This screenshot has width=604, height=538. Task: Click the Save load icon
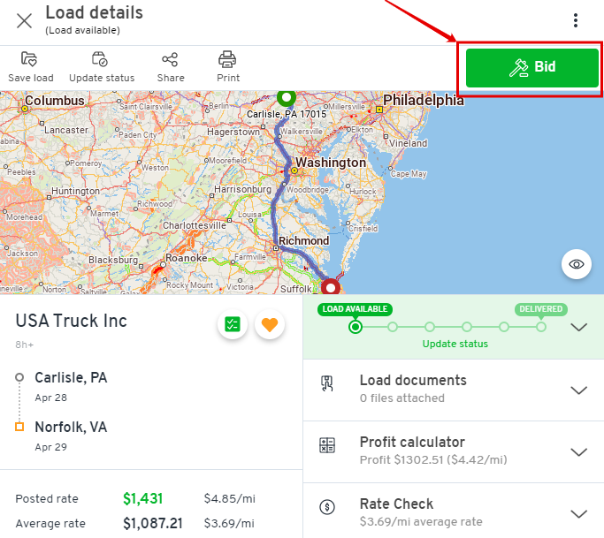[x=29, y=59]
